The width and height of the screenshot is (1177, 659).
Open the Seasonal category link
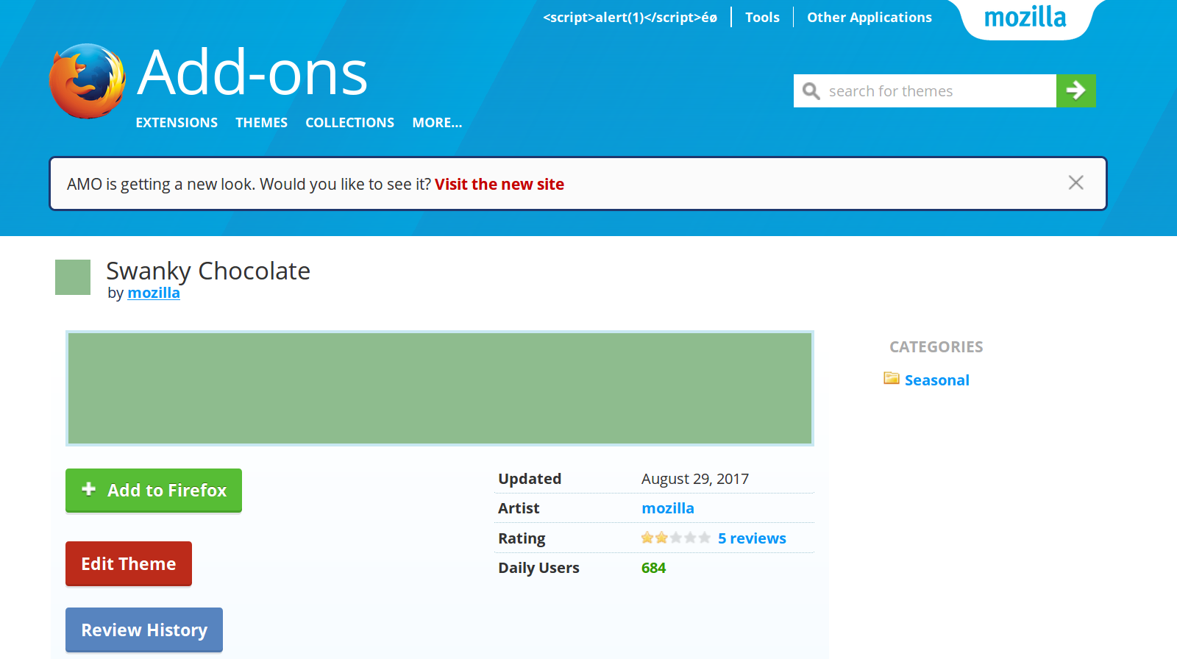point(937,380)
